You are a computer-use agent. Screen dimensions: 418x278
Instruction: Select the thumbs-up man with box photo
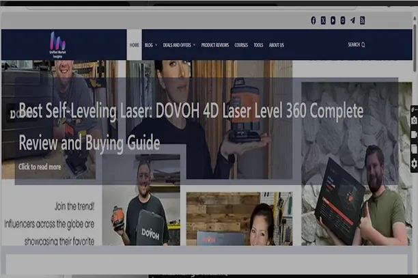[357, 164]
